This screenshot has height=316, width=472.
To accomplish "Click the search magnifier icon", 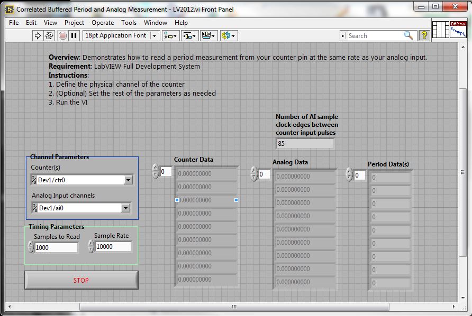I will 408,35.
